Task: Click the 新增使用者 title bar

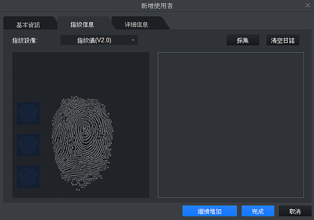Action: tap(157, 6)
